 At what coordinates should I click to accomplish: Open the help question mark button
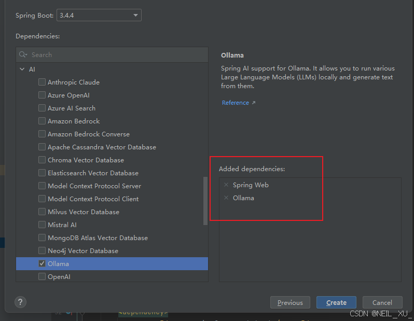pyautogui.click(x=20, y=302)
